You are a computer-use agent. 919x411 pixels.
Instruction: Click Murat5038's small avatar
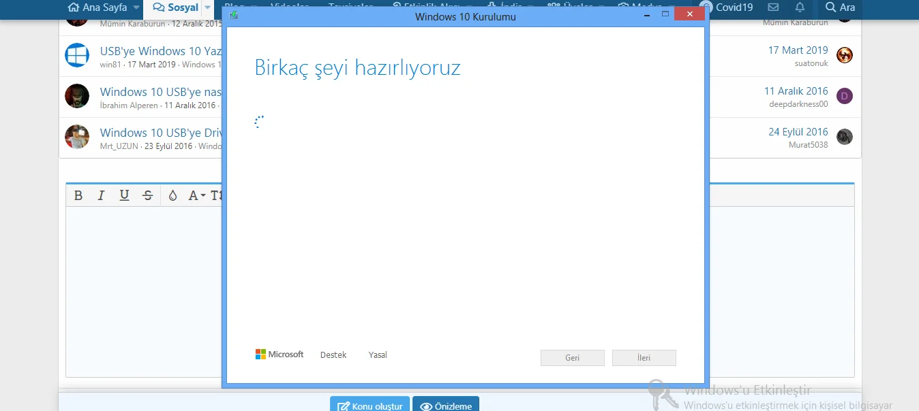tap(845, 137)
